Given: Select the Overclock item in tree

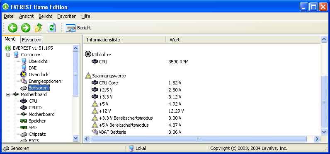Looking at the screenshot, I should coord(39,75).
